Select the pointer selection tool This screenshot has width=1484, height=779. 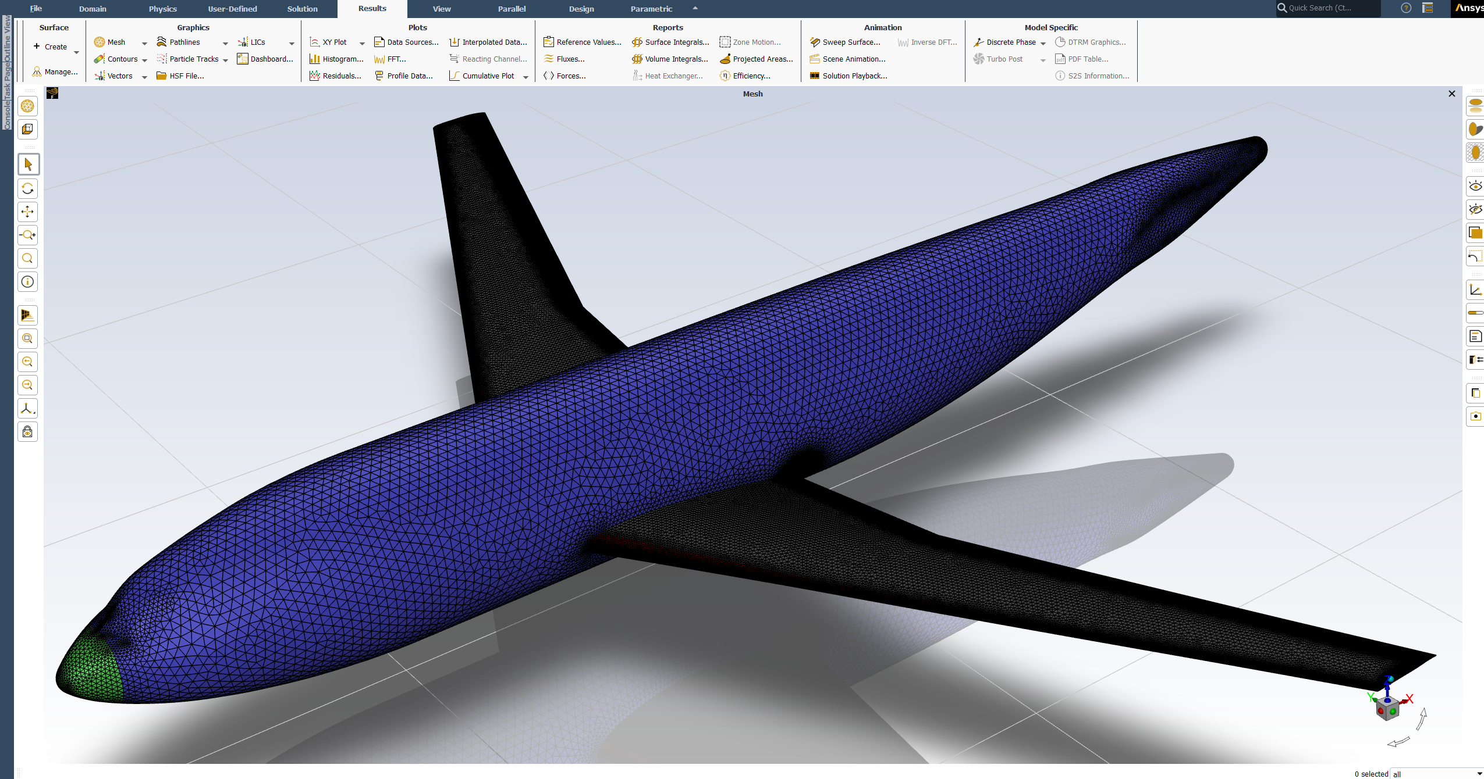tap(27, 165)
